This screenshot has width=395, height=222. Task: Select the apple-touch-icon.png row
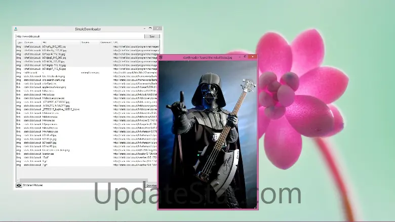point(87,87)
